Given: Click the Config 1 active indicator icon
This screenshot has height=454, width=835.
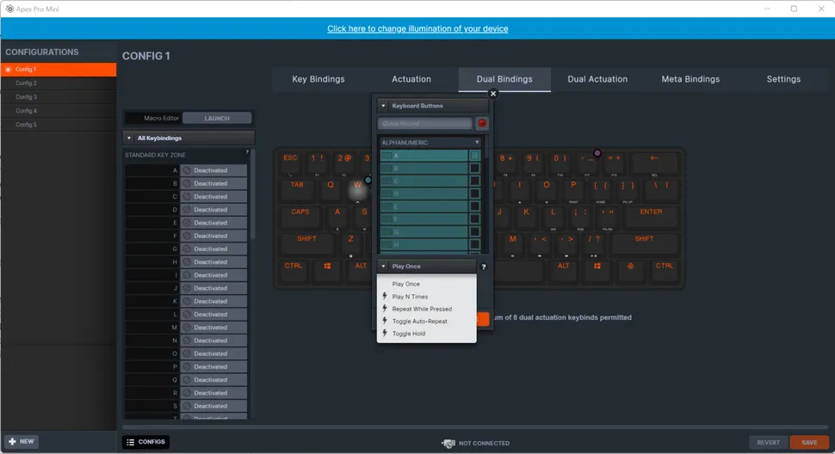Looking at the screenshot, I should (x=9, y=69).
